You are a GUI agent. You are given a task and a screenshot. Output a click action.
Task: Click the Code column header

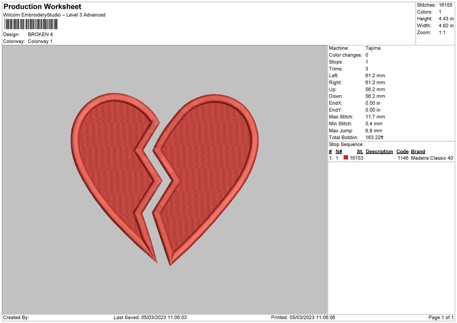[x=403, y=151]
